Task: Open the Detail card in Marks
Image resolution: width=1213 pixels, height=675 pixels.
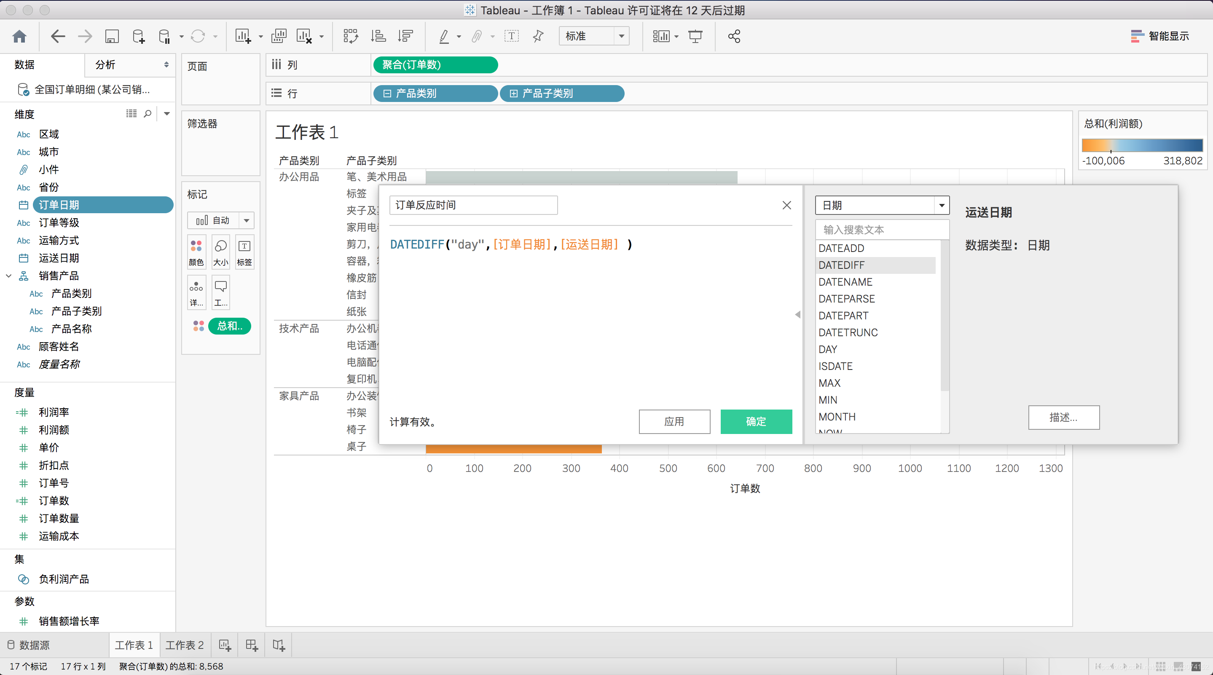Action: 196,292
